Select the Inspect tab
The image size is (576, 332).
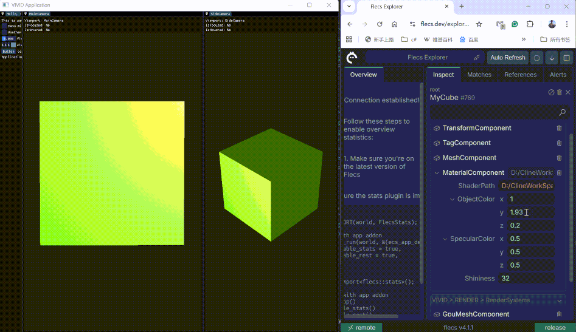tap(443, 75)
